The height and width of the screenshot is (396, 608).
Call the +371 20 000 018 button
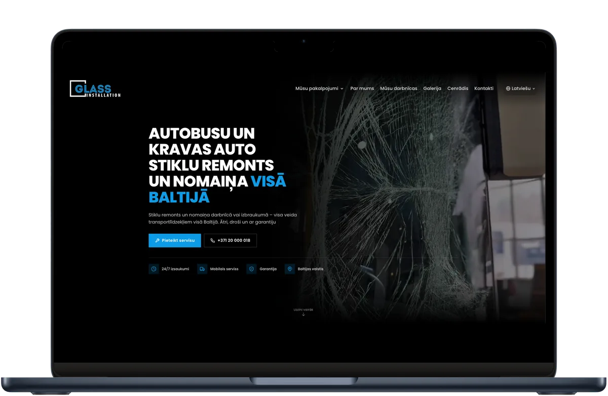pos(231,241)
